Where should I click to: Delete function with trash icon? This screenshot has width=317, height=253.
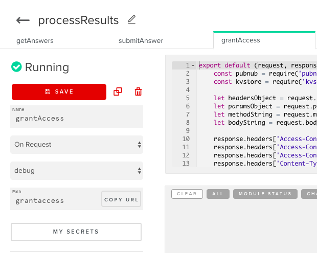pyautogui.click(x=138, y=91)
